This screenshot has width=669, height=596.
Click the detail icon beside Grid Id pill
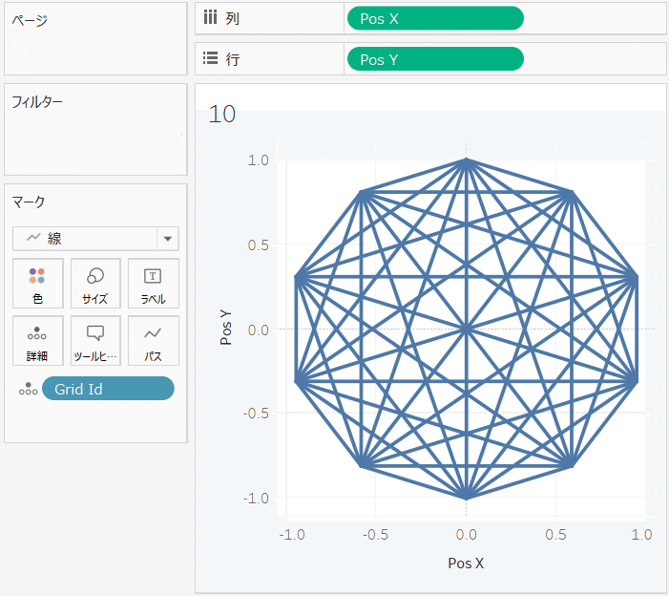(x=29, y=389)
